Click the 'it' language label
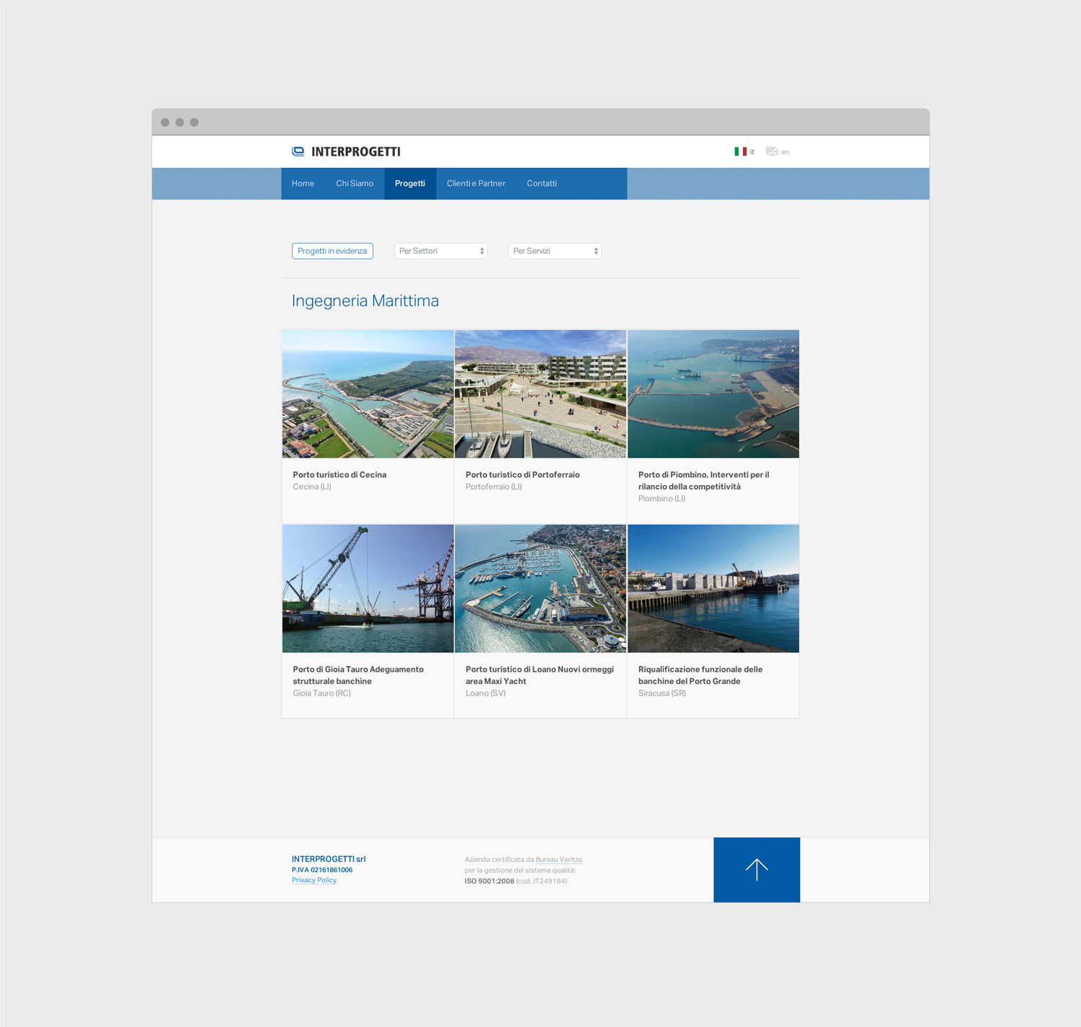 coord(752,152)
